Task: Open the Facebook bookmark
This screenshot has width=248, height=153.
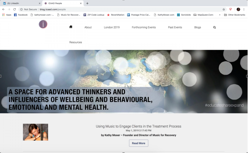Action: coord(21,15)
